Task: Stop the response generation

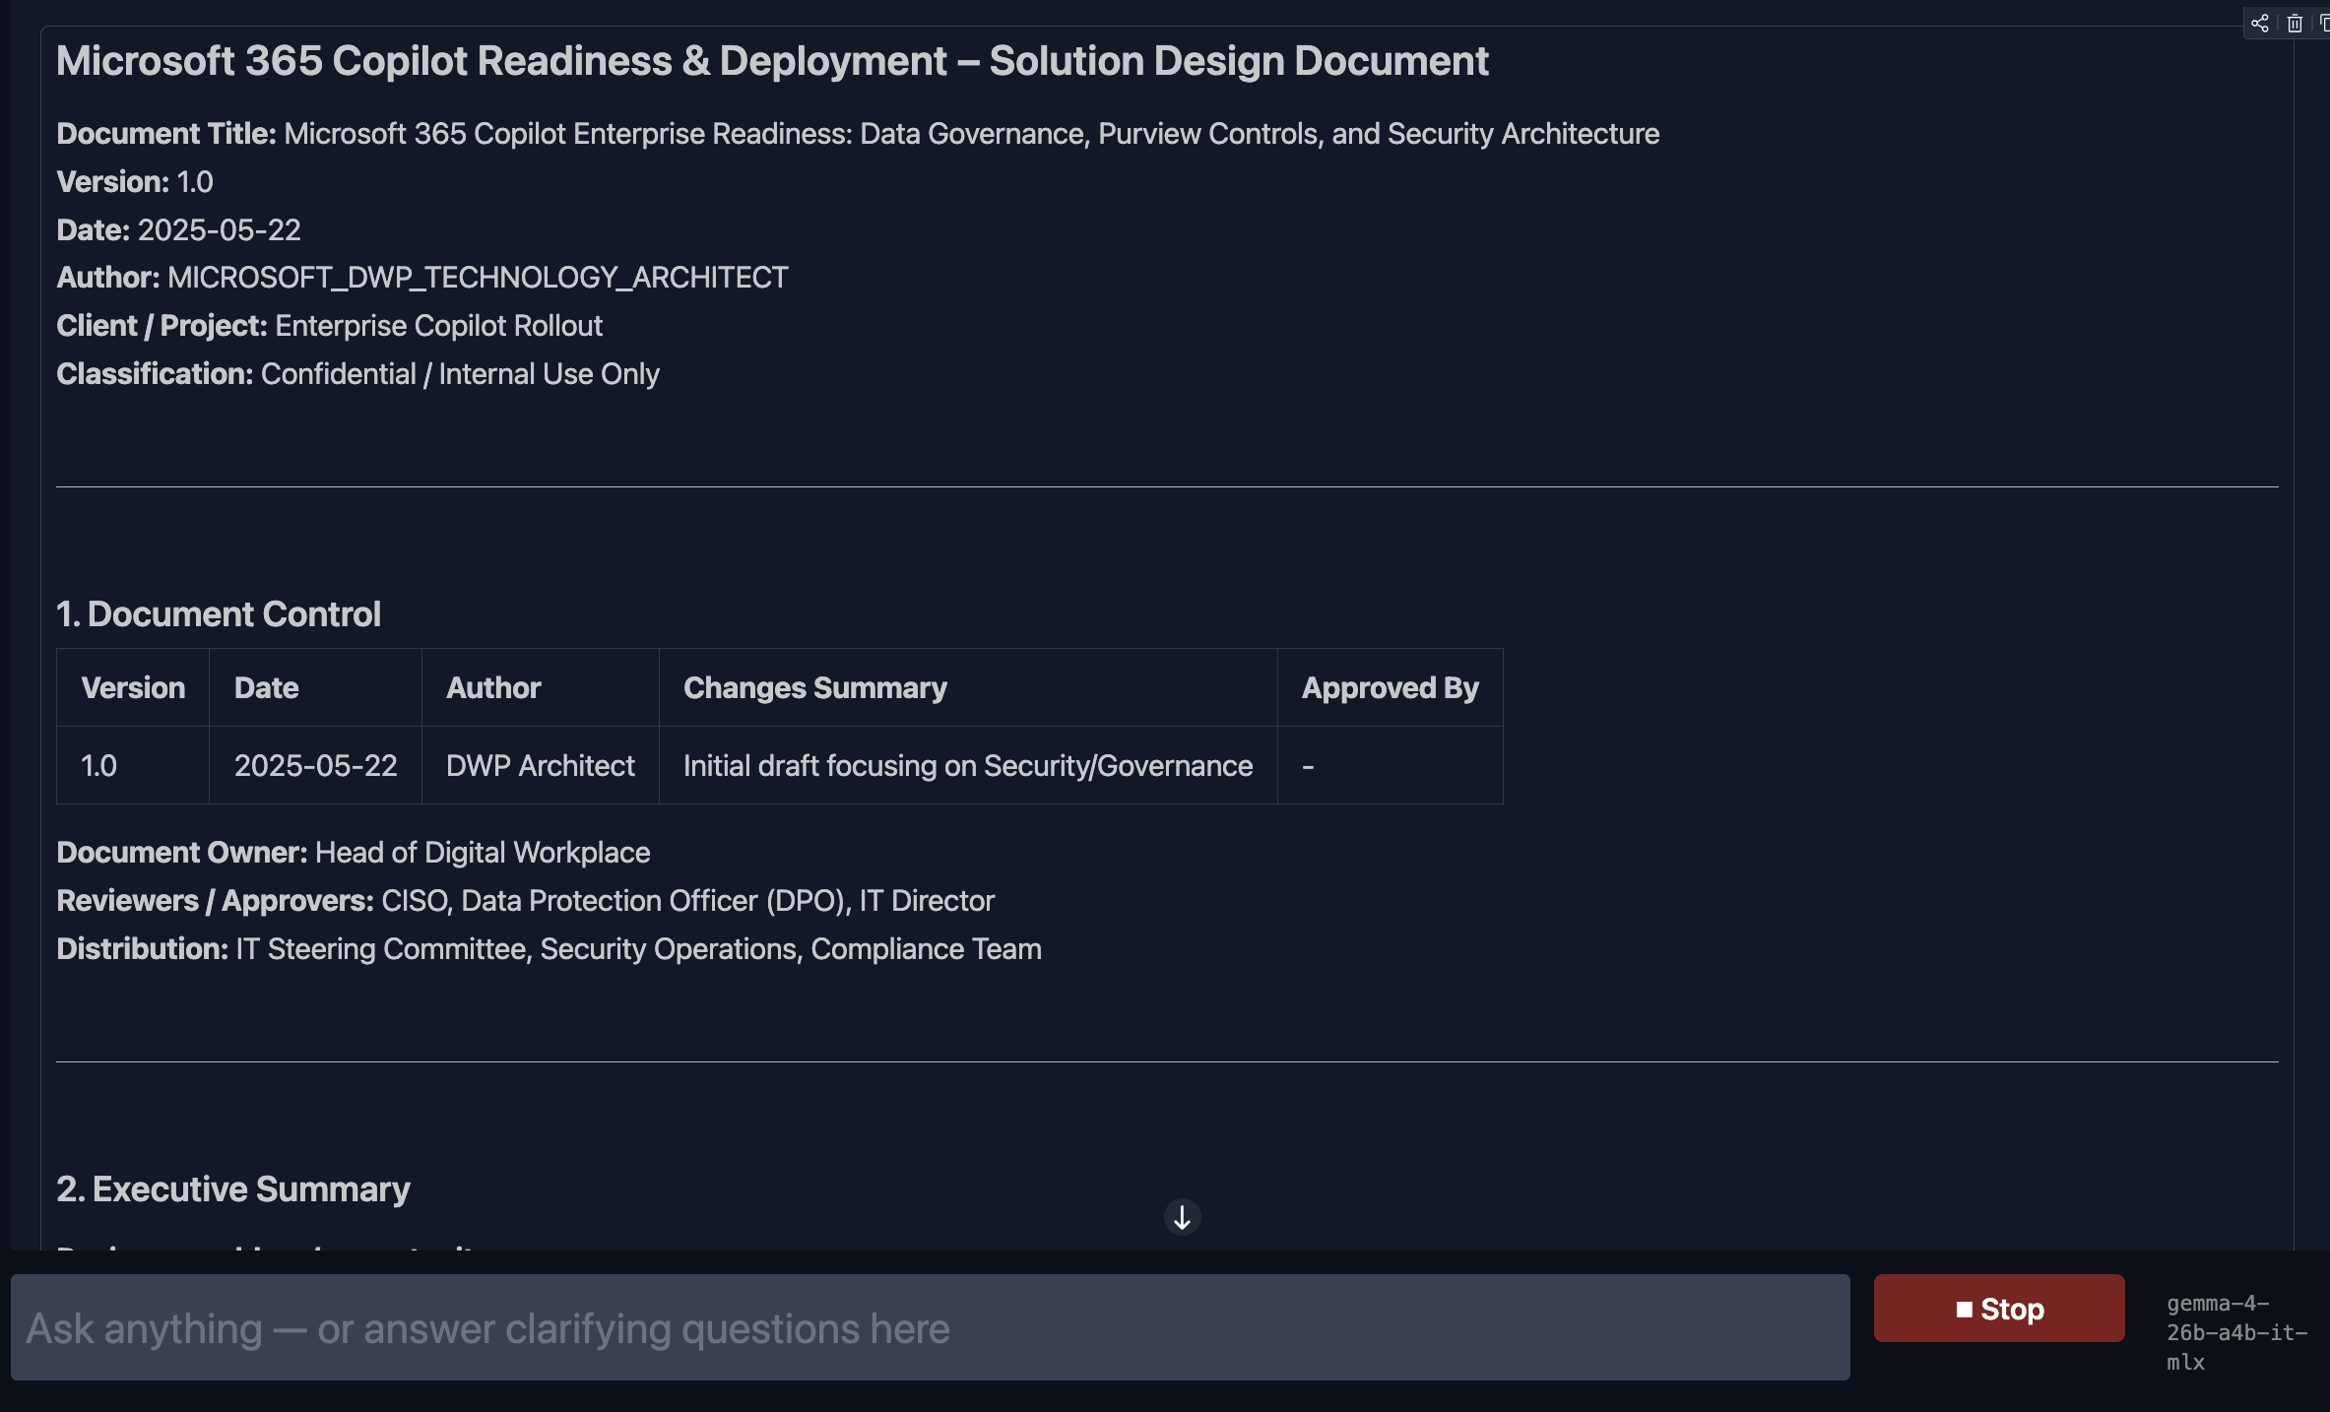Action: click(x=1999, y=1309)
